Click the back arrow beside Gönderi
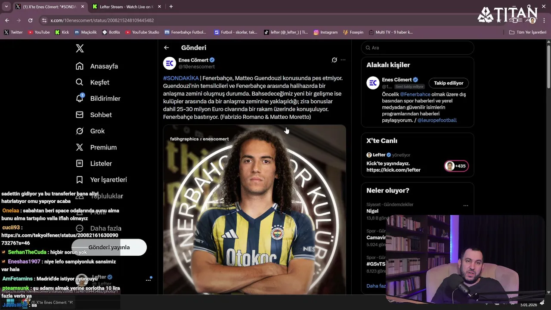Image resolution: width=551 pixels, height=310 pixels. 167,48
